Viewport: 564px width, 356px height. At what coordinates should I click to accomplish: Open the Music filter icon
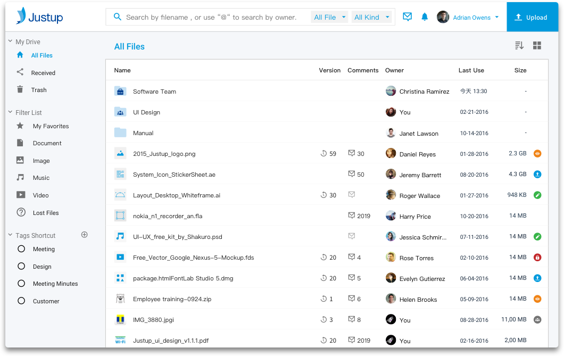pos(20,178)
